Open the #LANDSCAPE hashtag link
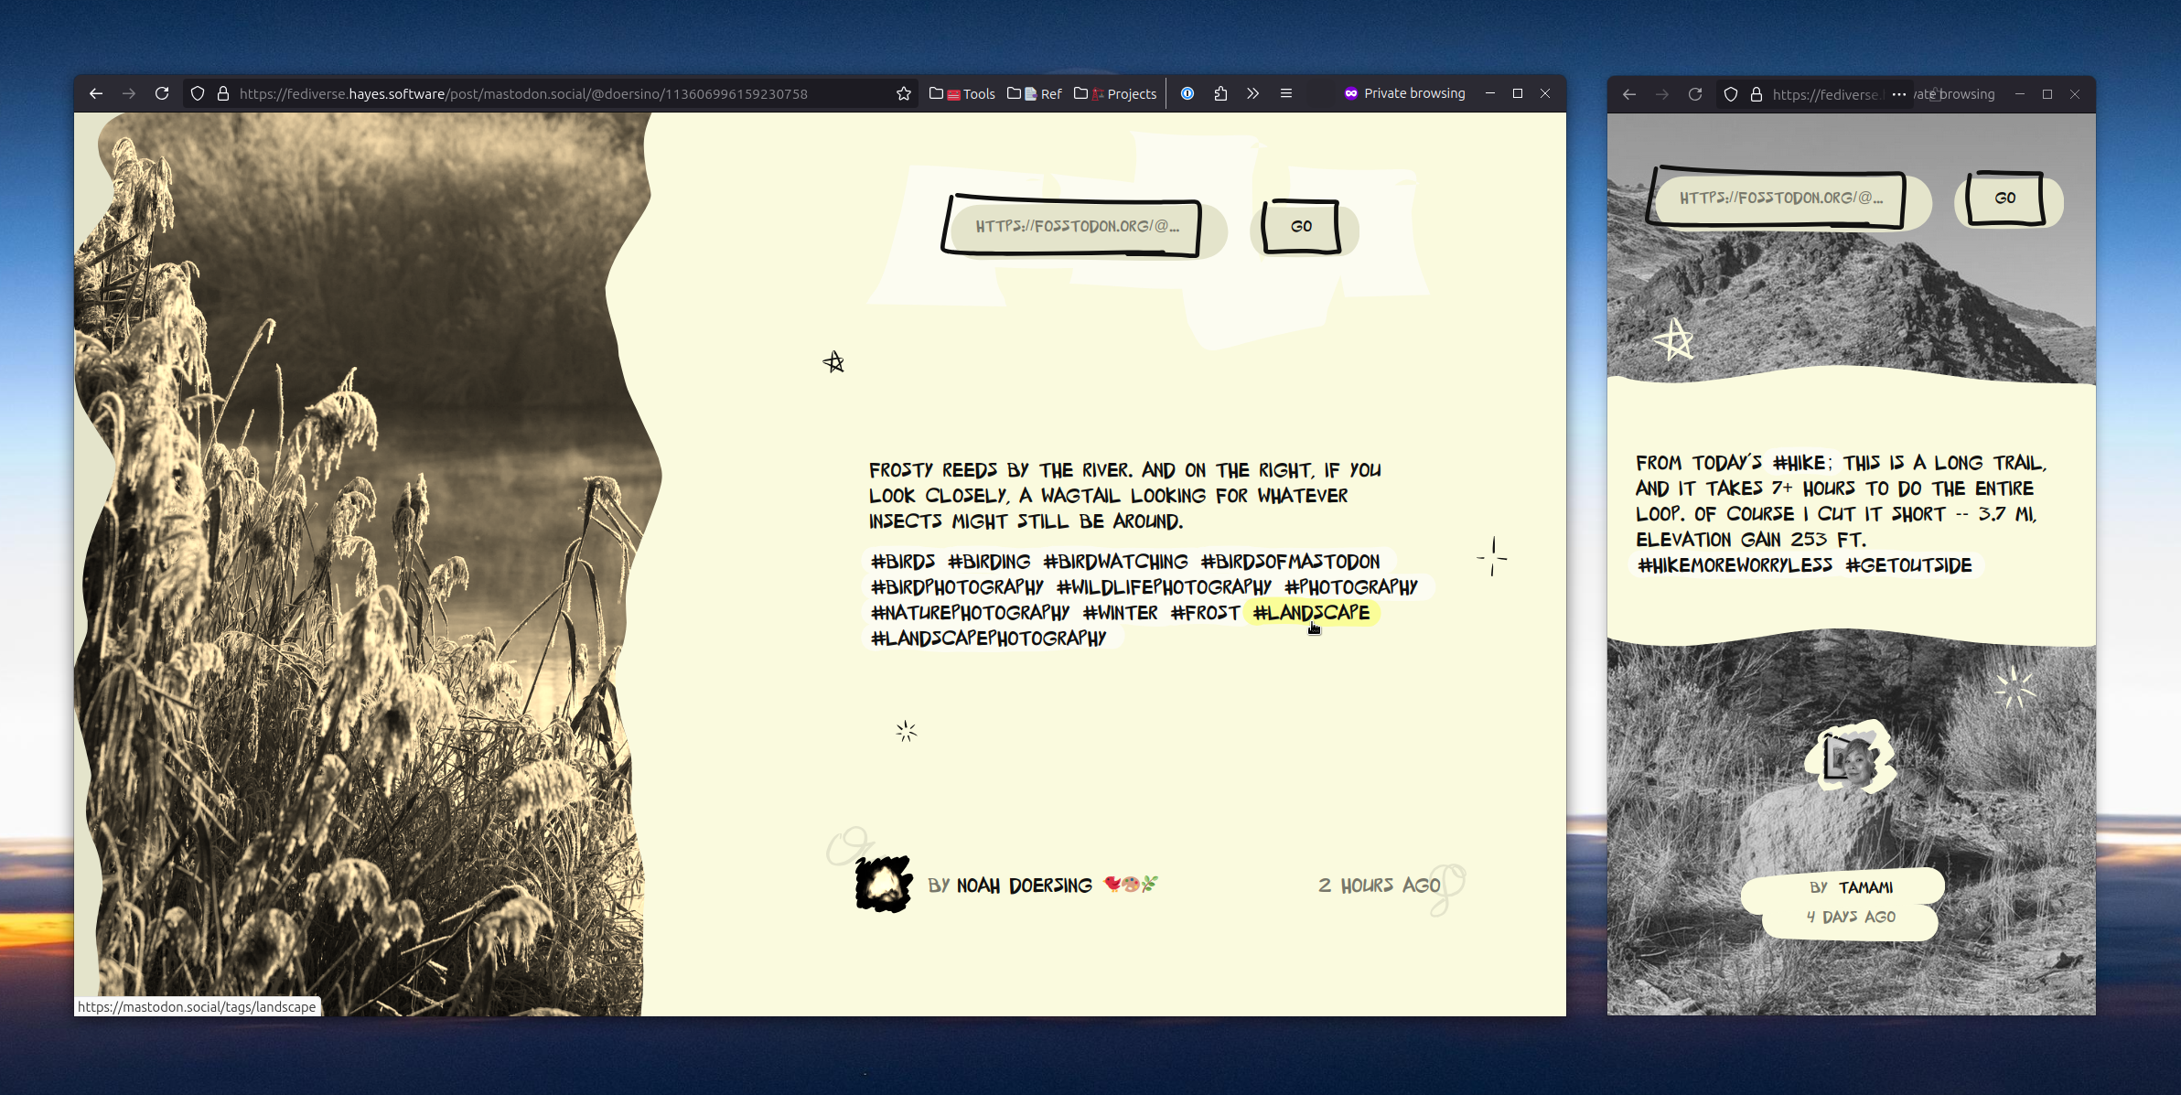This screenshot has width=2181, height=1095. pyautogui.click(x=1311, y=613)
